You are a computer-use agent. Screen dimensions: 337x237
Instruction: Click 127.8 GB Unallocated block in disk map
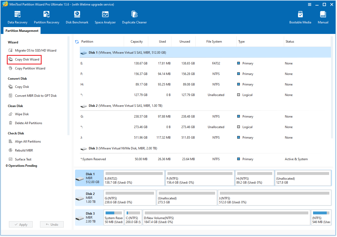tap(303, 178)
